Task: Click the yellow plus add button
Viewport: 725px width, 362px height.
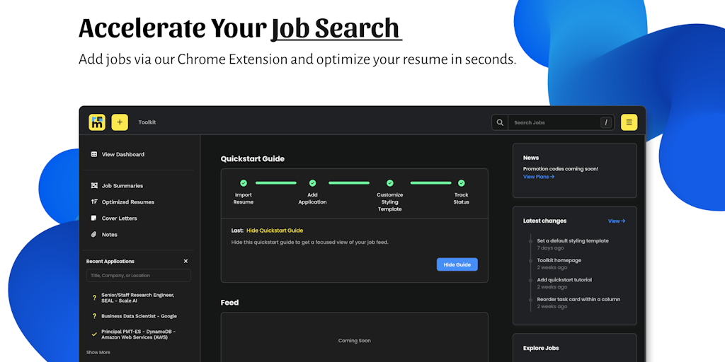Action: coord(120,122)
